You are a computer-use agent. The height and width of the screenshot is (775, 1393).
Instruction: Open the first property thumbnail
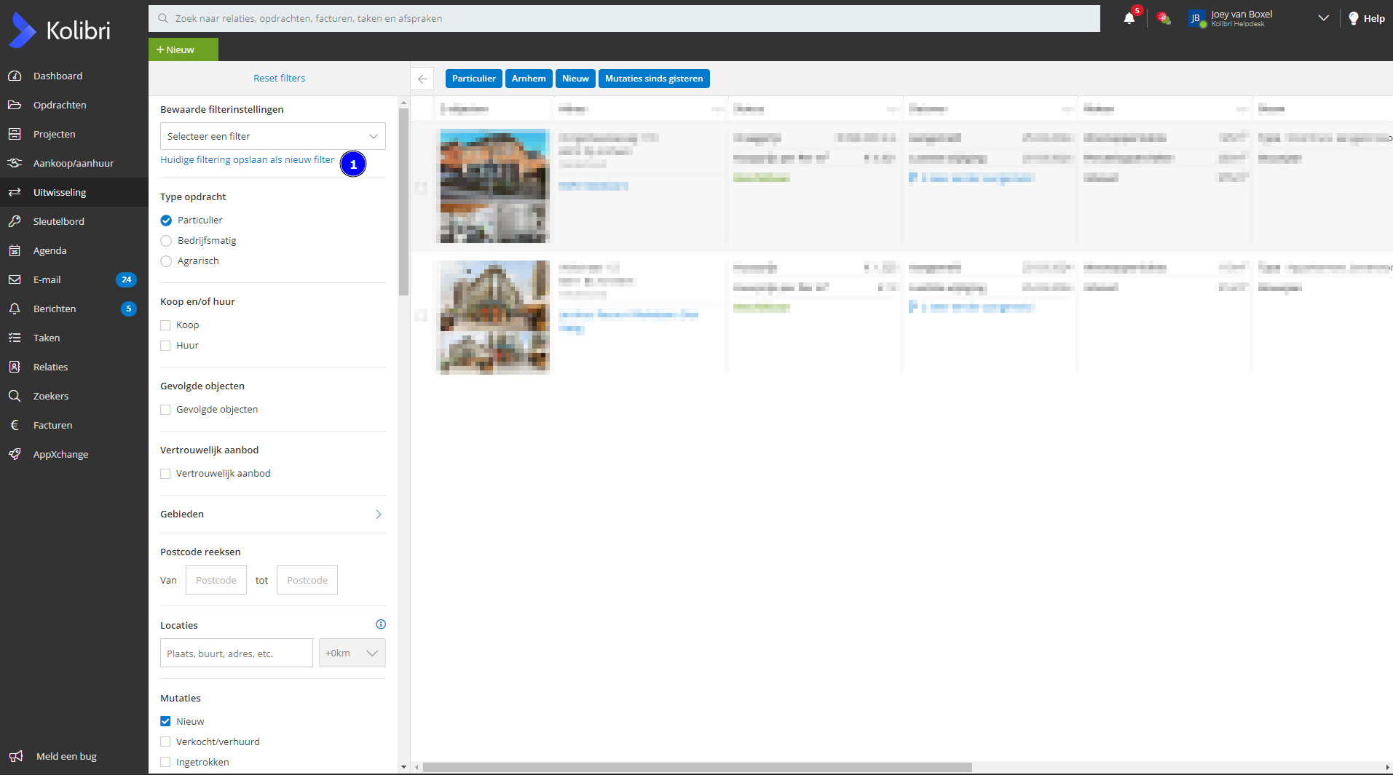tap(494, 186)
